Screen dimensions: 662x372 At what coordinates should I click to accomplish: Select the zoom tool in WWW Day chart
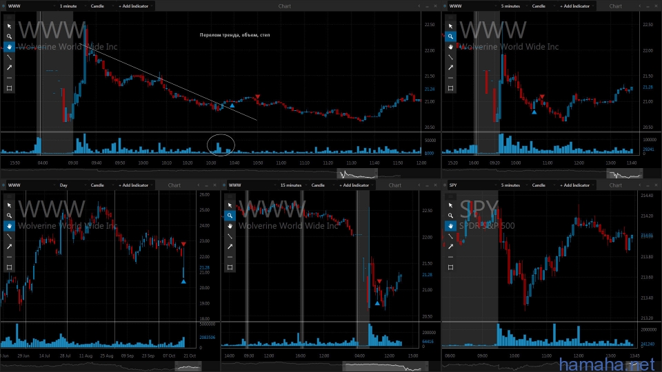coord(9,216)
